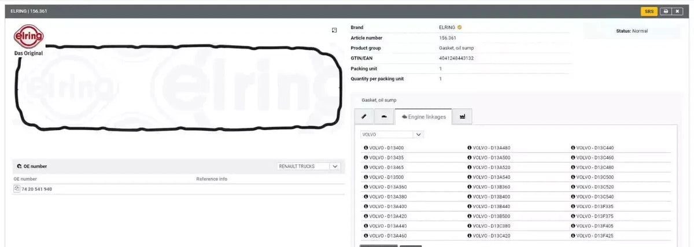Show info for VOLVO - D13A360
The height and width of the screenshot is (247, 694).
coord(366,187)
